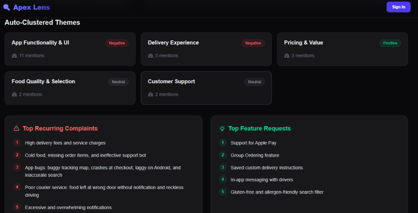Click Neutral badge on Customer Support
The image size is (418, 213).
coord(255,82)
